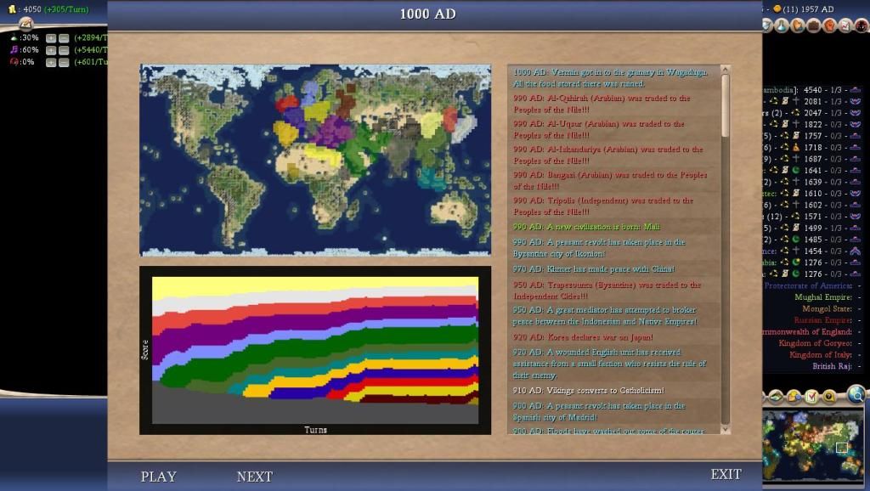Close the replay screen with EXIT
The height and width of the screenshot is (491, 870).
click(726, 474)
